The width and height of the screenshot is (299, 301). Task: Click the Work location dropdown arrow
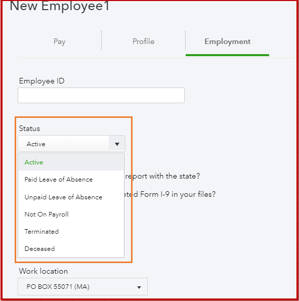point(139,287)
